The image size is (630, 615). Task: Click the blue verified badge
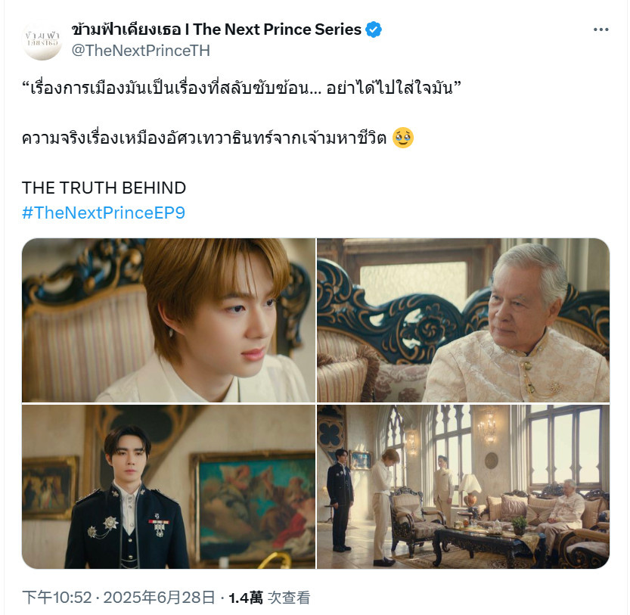click(x=374, y=30)
